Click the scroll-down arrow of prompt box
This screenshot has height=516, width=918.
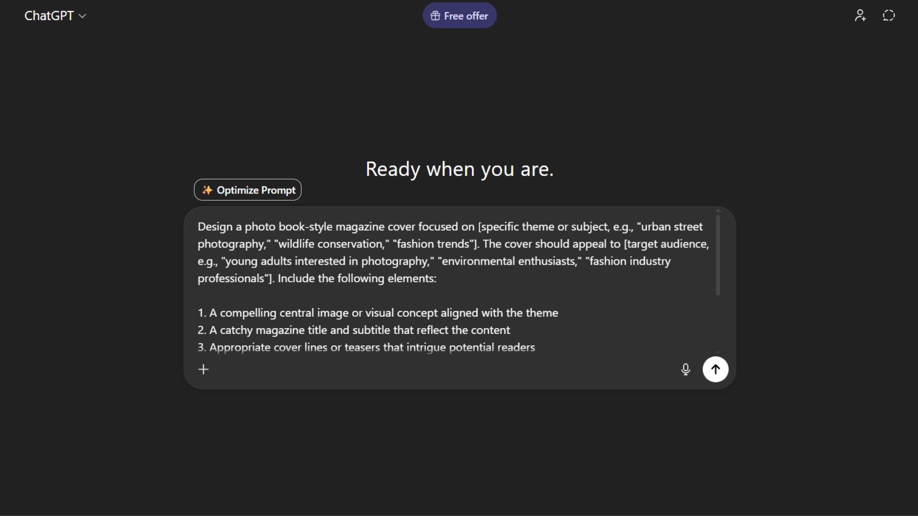718,353
